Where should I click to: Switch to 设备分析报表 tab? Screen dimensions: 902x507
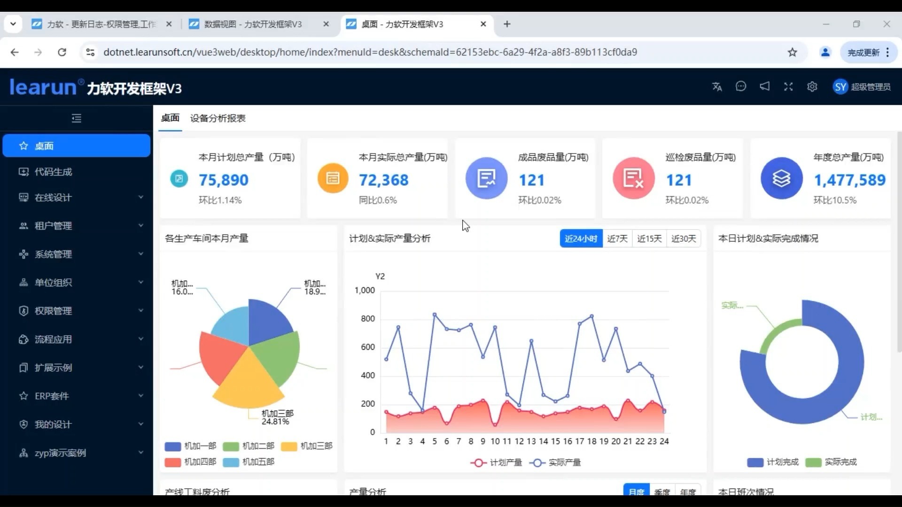point(218,118)
